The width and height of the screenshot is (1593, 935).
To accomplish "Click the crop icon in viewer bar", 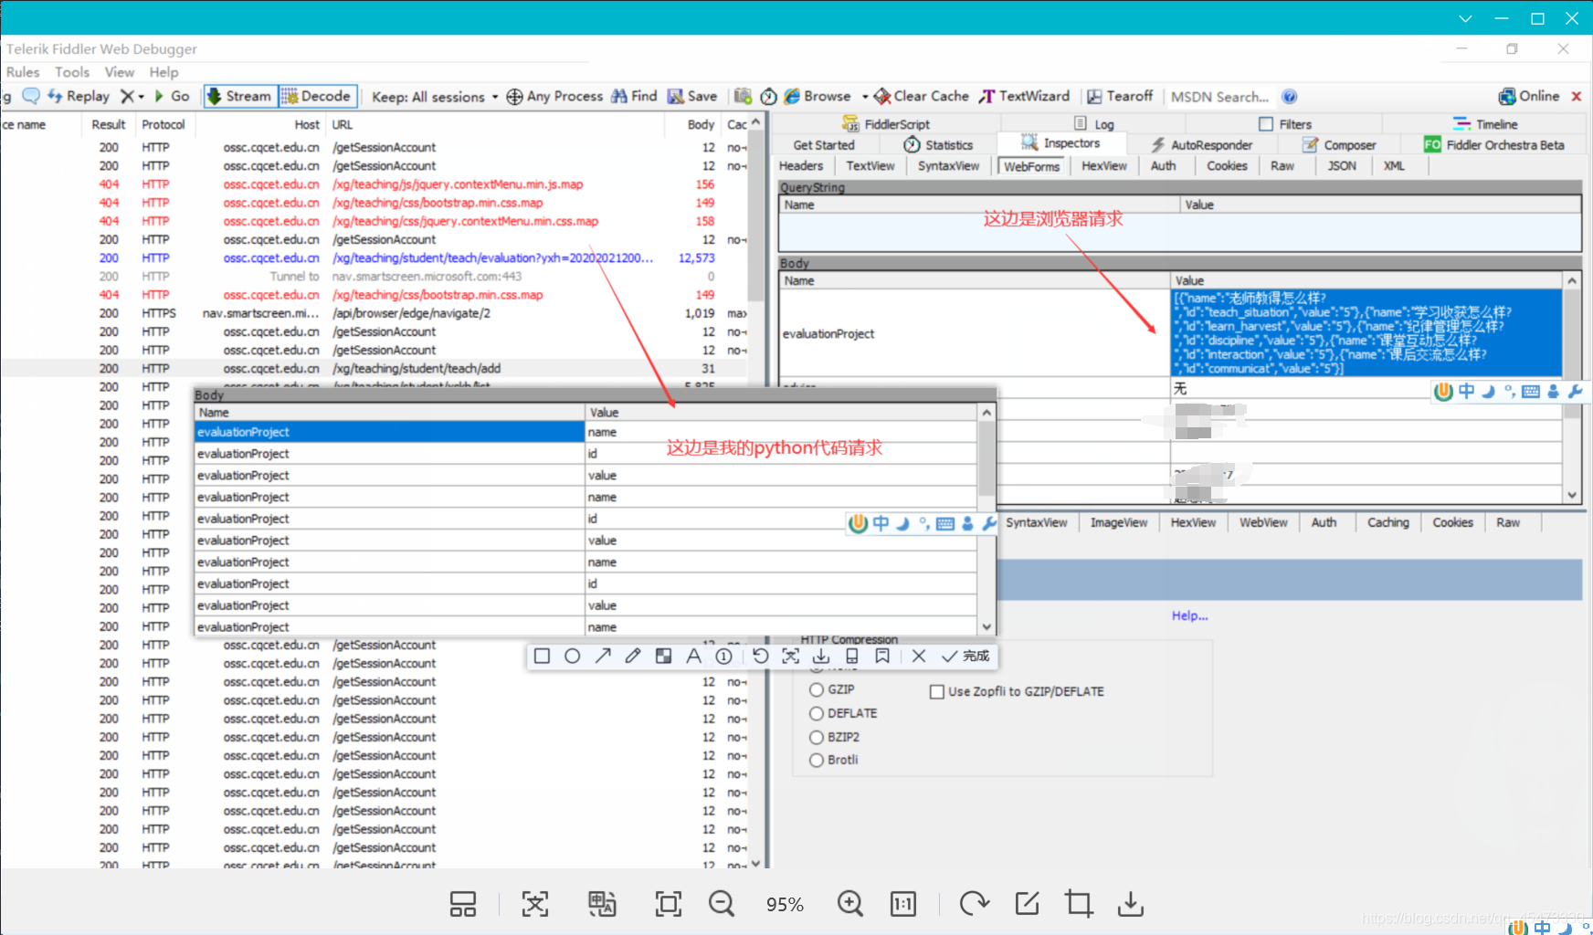I will pyautogui.click(x=1079, y=904).
